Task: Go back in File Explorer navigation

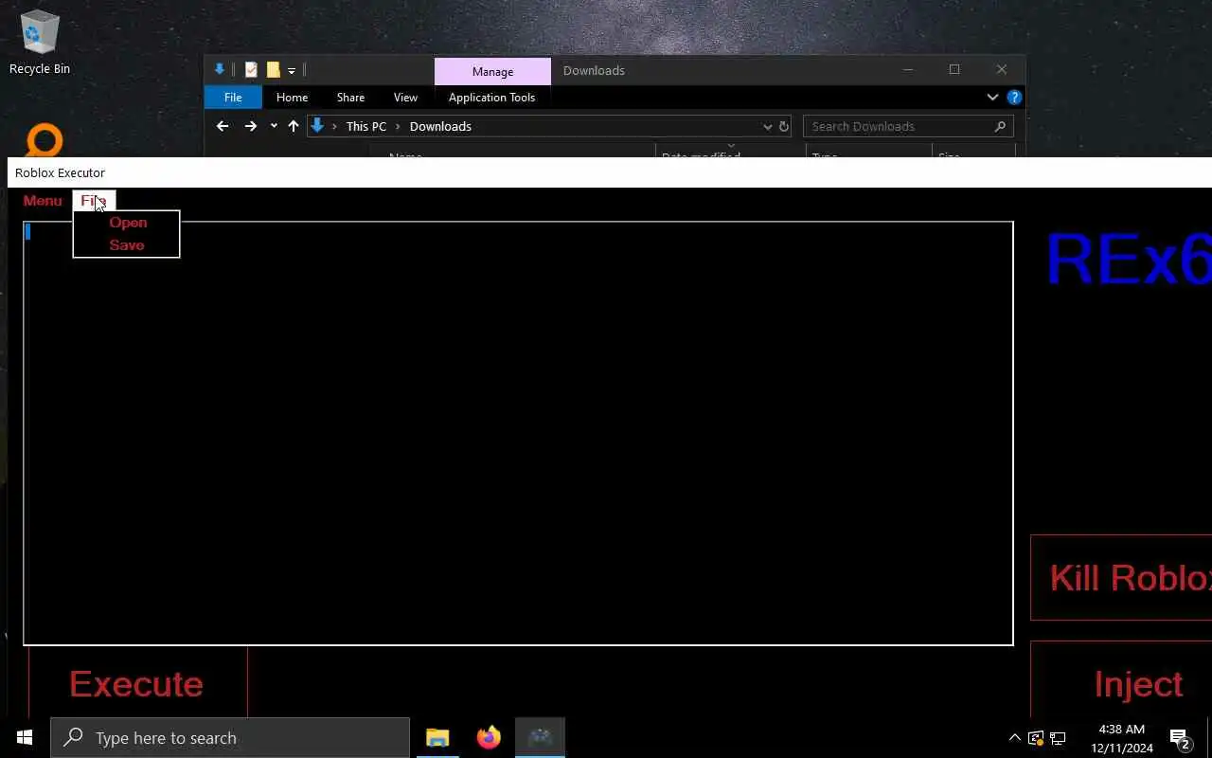Action: coord(223,126)
